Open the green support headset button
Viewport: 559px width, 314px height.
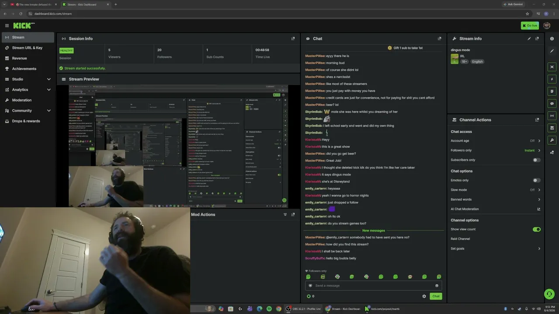click(x=549, y=294)
